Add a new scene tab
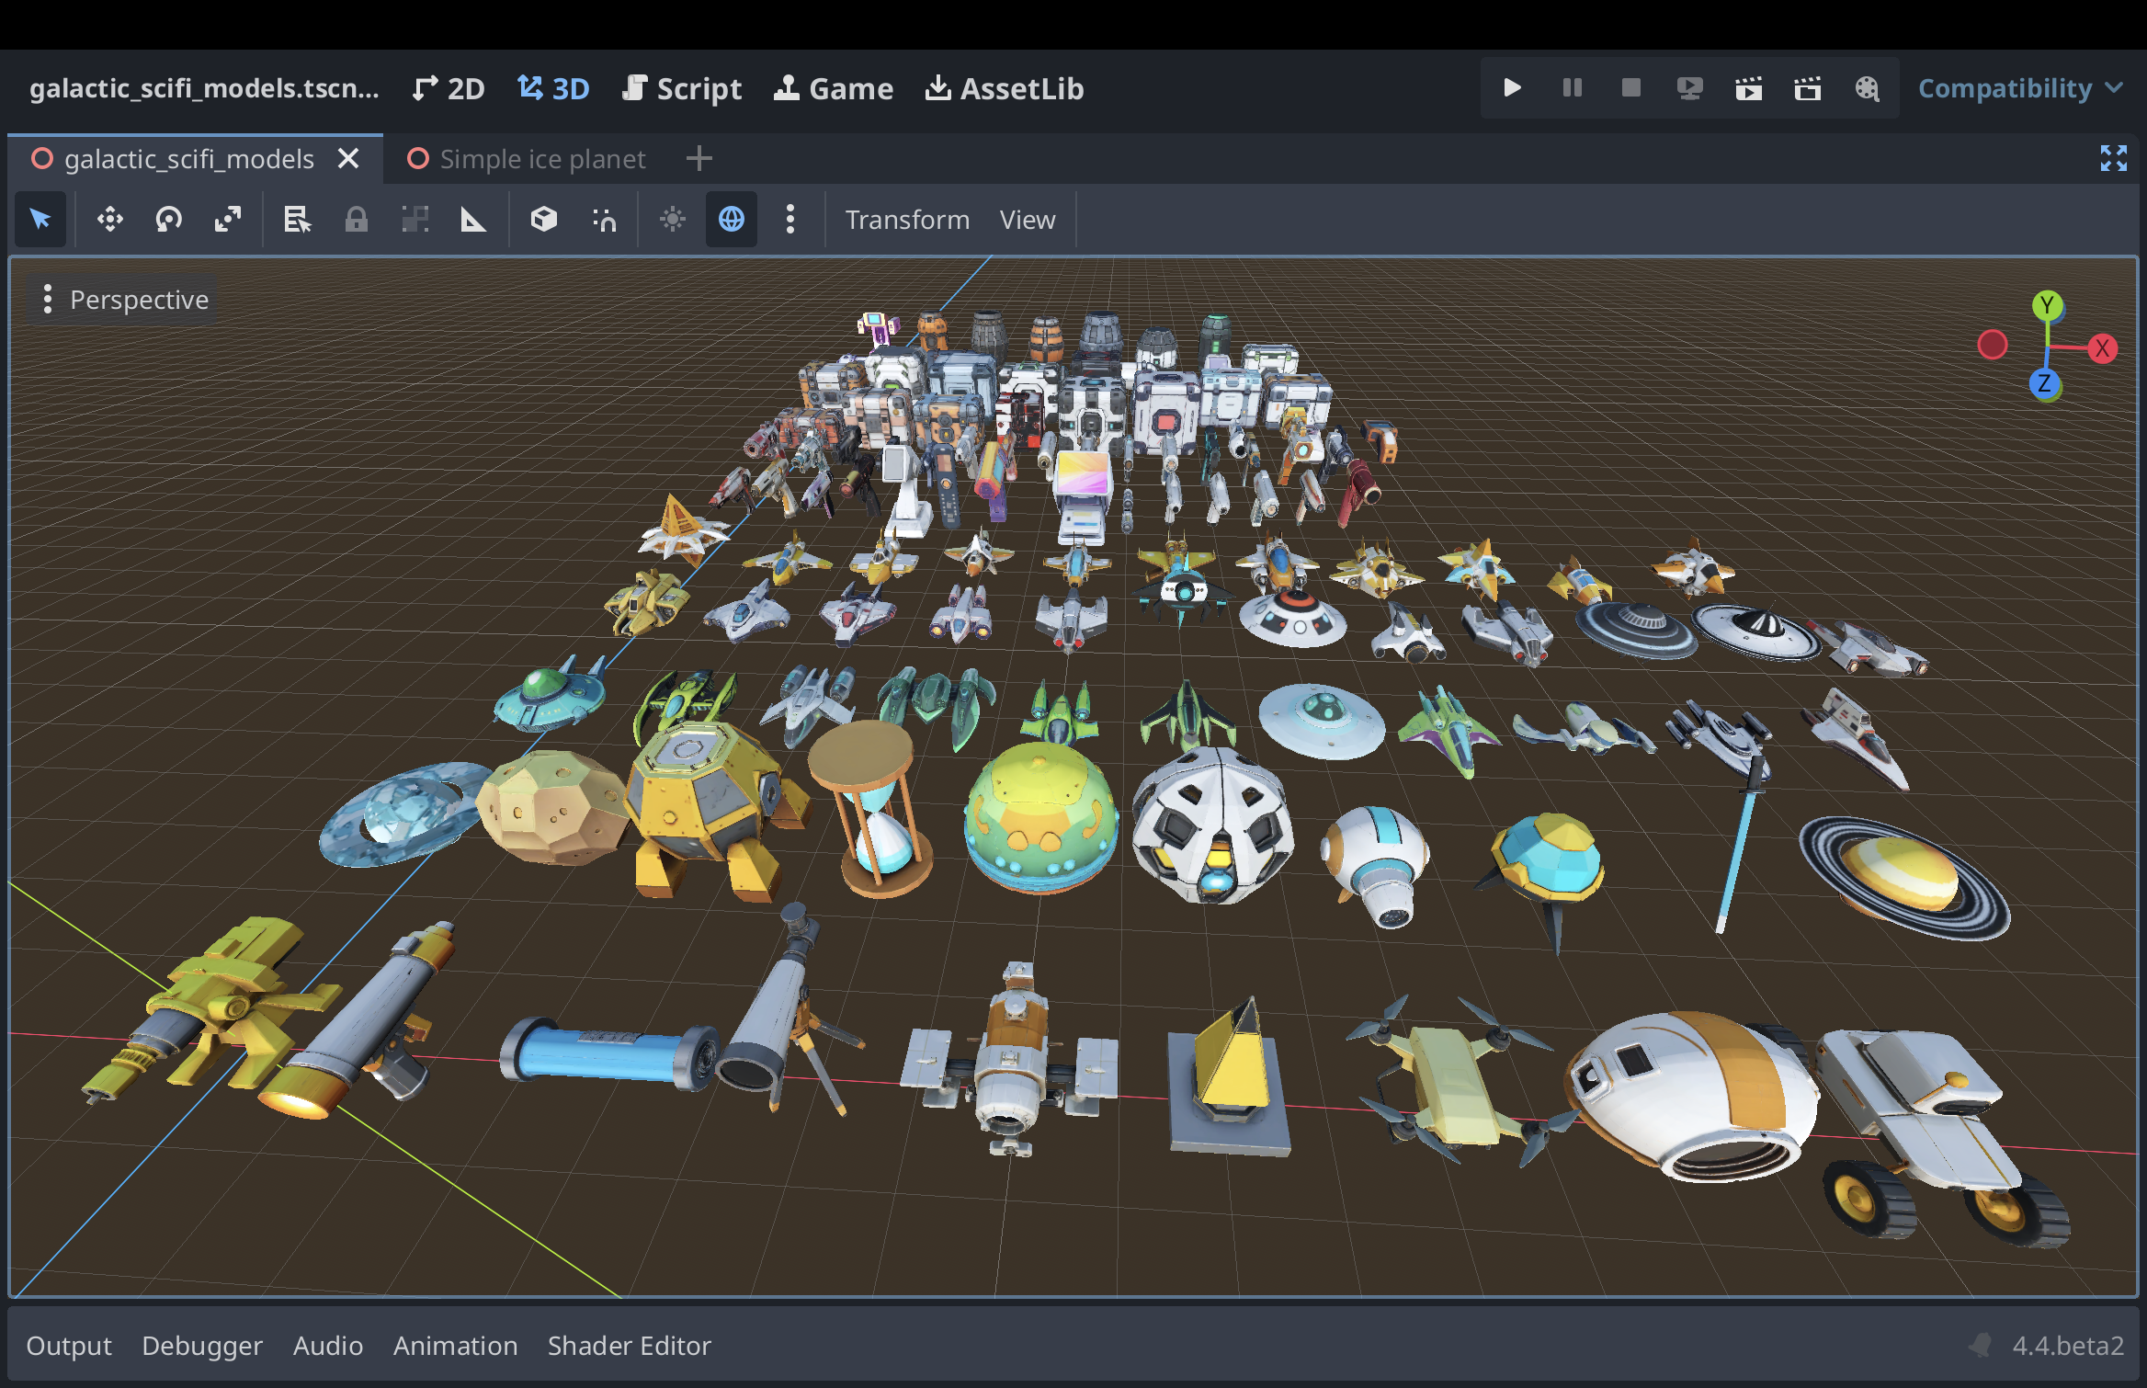Image resolution: width=2147 pixels, height=1388 pixels. (699, 159)
